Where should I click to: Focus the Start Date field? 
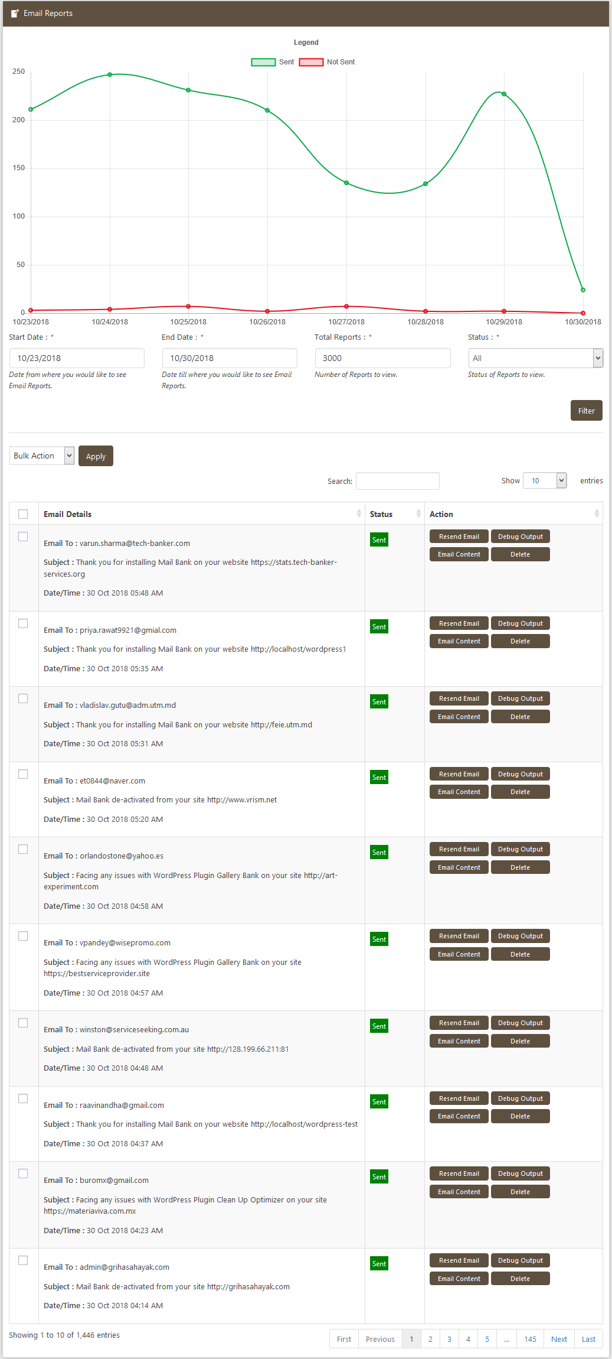[x=77, y=358]
